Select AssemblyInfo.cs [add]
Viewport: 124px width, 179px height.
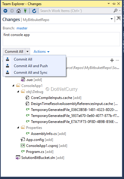click(x=48, y=134)
